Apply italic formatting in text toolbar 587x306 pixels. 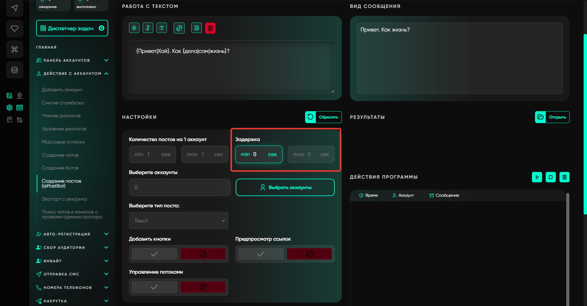pyautogui.click(x=148, y=28)
